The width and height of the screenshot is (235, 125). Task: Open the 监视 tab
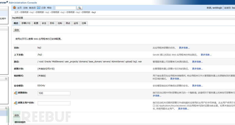(76, 23)
